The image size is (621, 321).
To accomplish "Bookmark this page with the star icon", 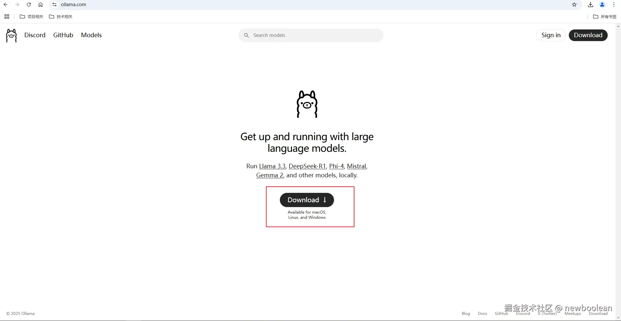I will pyautogui.click(x=574, y=5).
